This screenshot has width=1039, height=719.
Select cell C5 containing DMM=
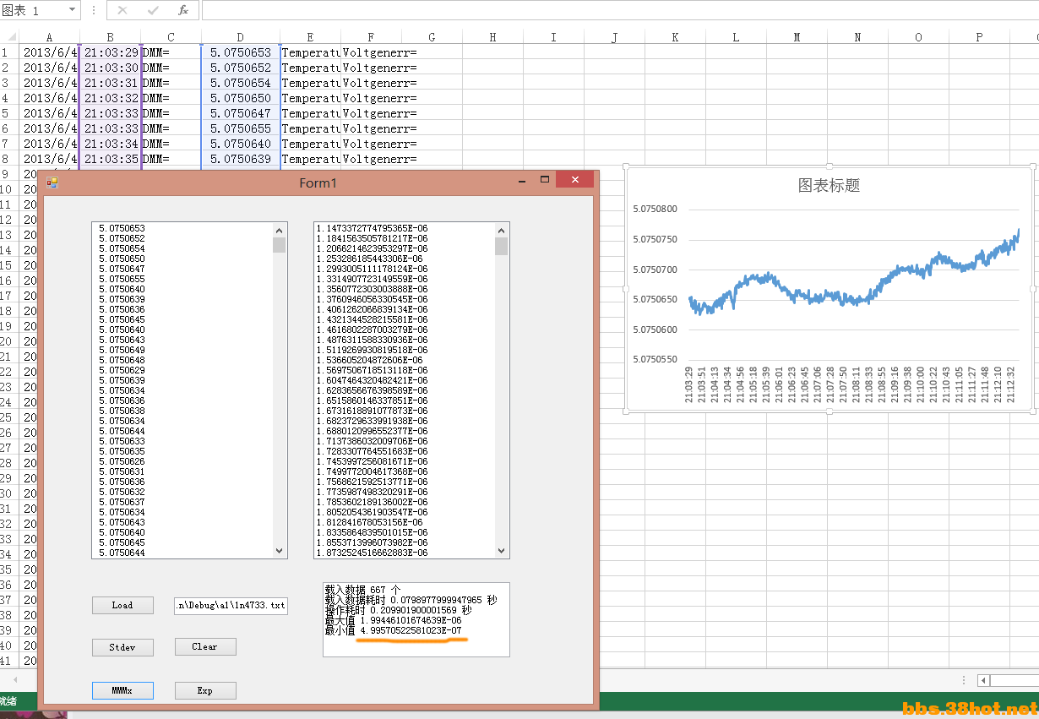coord(171,113)
